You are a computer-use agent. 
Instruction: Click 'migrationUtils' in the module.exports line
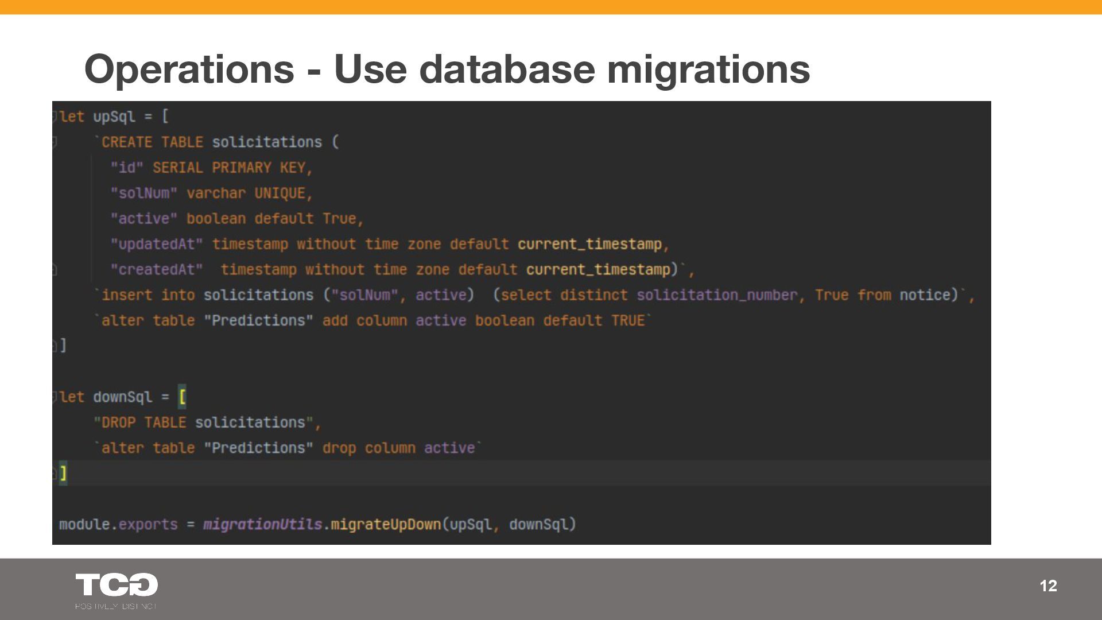coord(262,524)
